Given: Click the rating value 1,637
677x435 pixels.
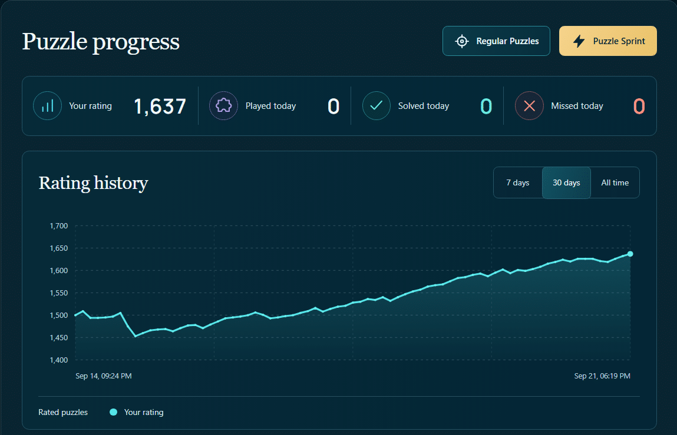Looking at the screenshot, I should [x=160, y=106].
